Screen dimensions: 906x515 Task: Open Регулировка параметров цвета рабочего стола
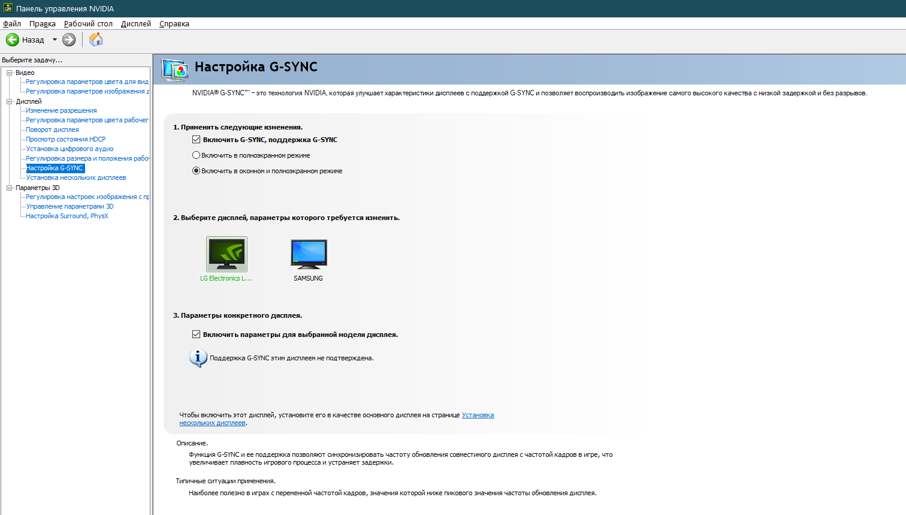(x=87, y=120)
